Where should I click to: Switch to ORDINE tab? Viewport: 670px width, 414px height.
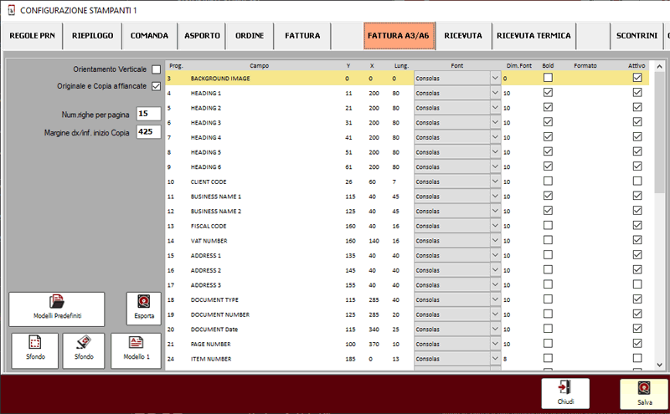click(x=250, y=36)
